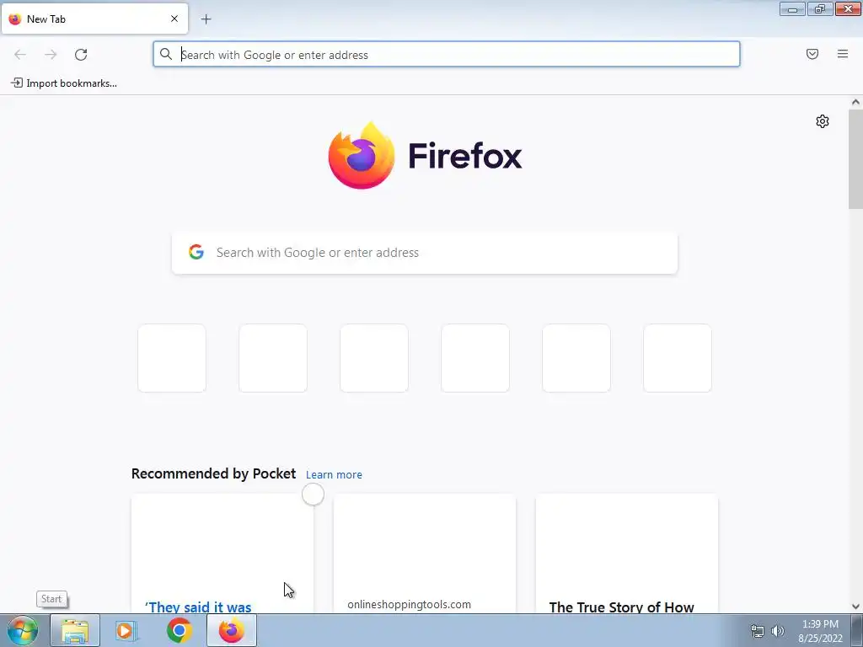Open the first empty shortcut tile
Image resolution: width=863 pixels, height=647 pixels.
tap(172, 358)
